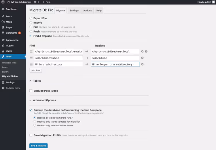The image size is (216, 150).
Task: Click the Users person icon
Action: (3, 51)
